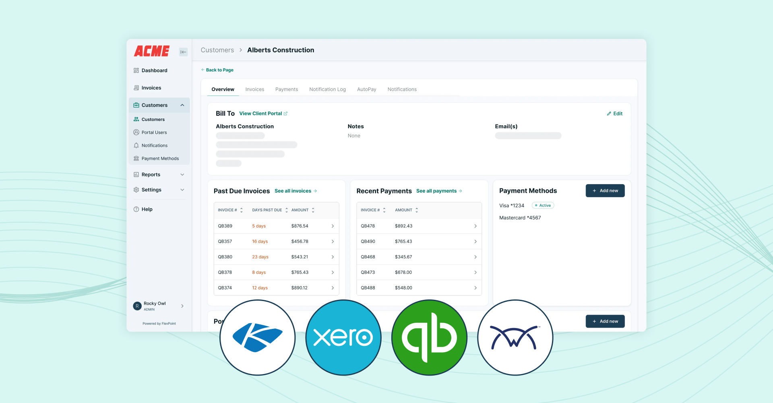The image size is (773, 403).
Task: Expand the Reports section
Action: click(159, 174)
